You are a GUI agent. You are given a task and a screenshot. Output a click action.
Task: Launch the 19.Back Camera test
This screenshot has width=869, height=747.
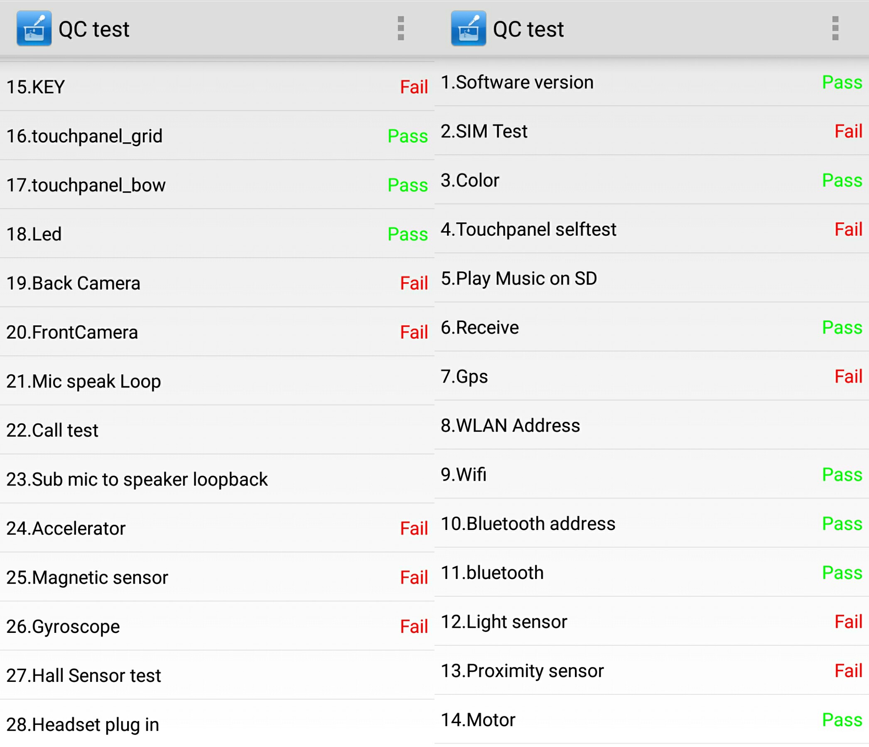pos(217,283)
